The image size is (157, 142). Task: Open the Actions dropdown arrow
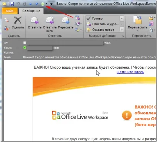tap(154, 30)
